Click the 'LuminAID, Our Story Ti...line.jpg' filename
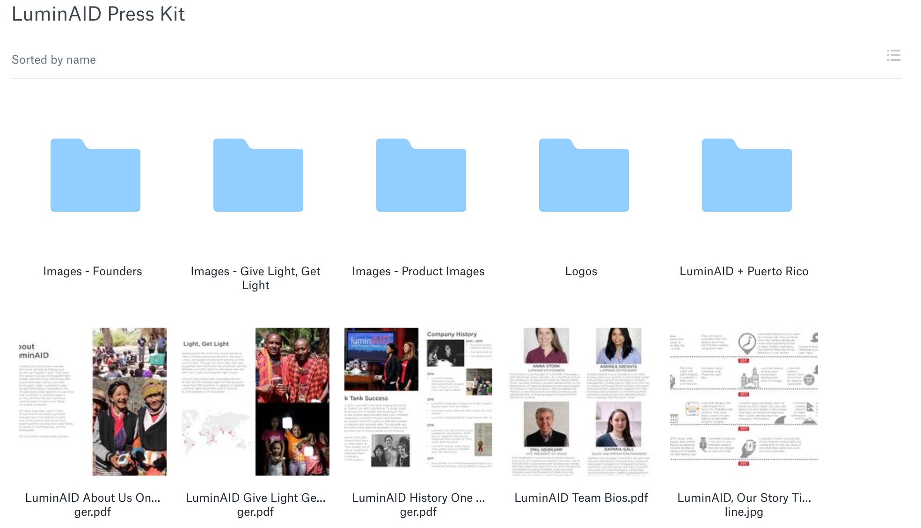 pyautogui.click(x=744, y=505)
